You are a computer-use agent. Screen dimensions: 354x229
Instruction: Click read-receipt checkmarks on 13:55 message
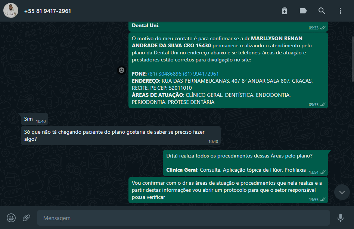coord(323,200)
